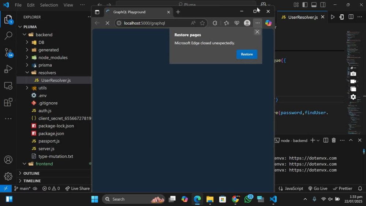Toggle the bottom panel layout button
This screenshot has width=366, height=206.
point(314,5)
